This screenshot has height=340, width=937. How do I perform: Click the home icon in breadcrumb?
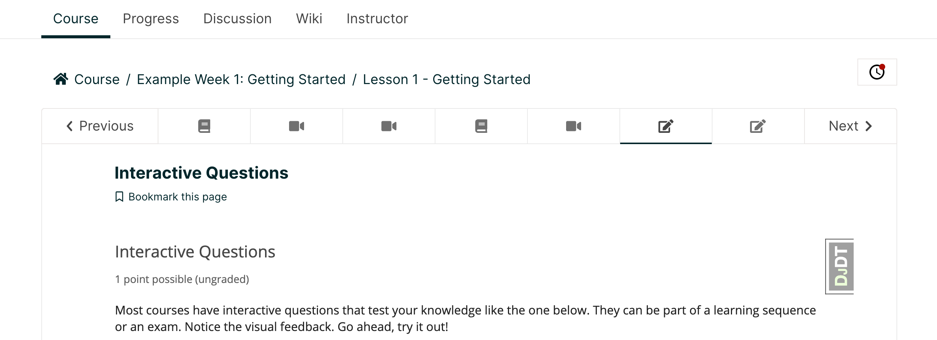pyautogui.click(x=61, y=79)
